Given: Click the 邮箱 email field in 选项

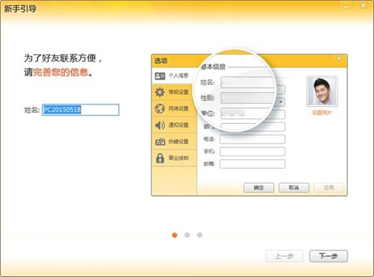Looking at the screenshot, I should [x=252, y=164].
